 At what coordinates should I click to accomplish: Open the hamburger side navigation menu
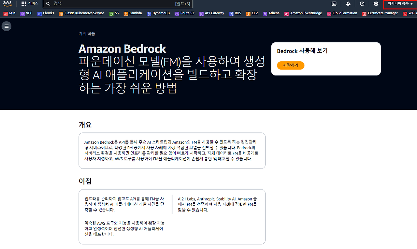click(7, 26)
